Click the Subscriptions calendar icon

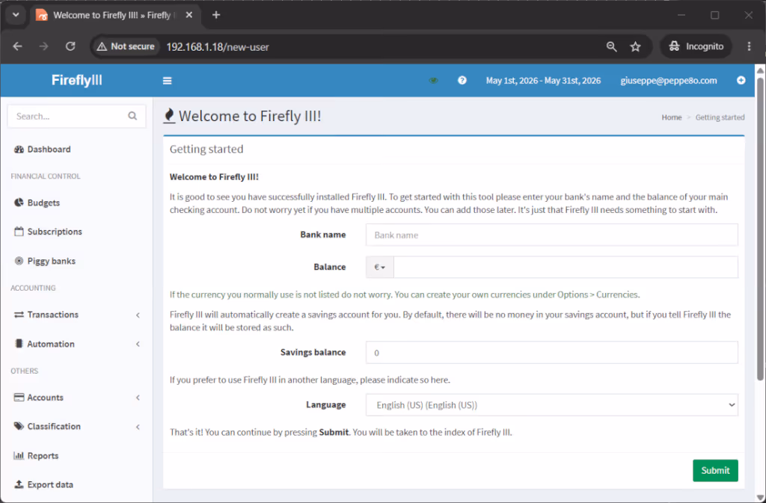click(19, 231)
